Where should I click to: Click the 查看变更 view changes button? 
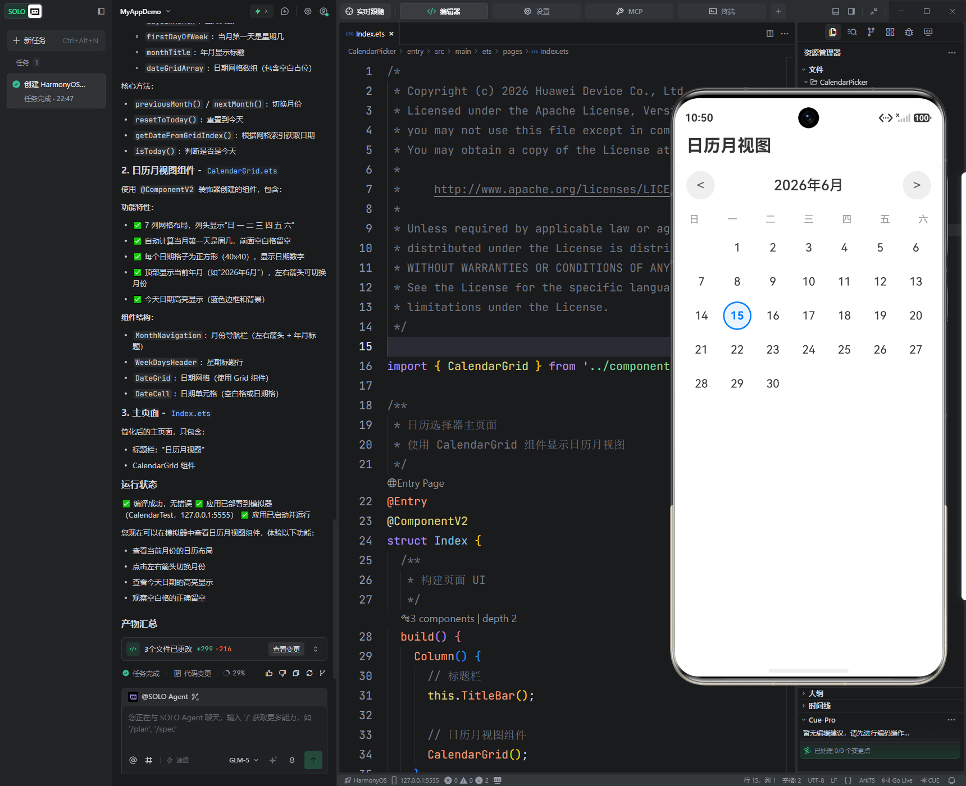click(286, 649)
